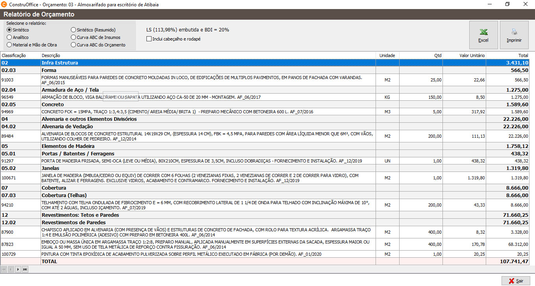Select item 87823 emboço row

point(265,244)
